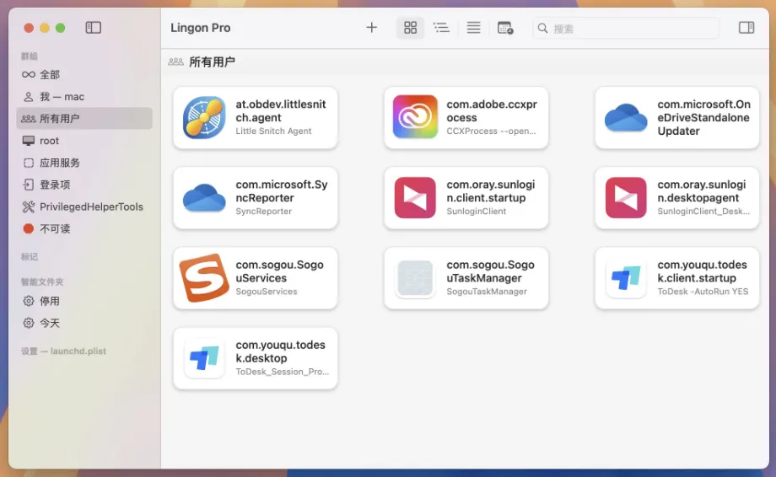776x477 pixels.
Task: Click the search magnifier icon
Action: tap(543, 28)
